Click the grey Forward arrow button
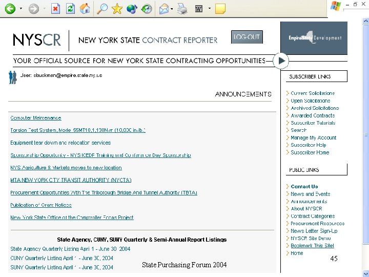 point(34,9)
